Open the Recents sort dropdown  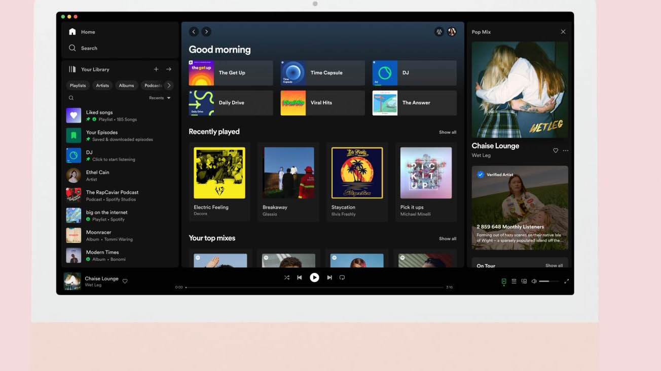pos(160,98)
